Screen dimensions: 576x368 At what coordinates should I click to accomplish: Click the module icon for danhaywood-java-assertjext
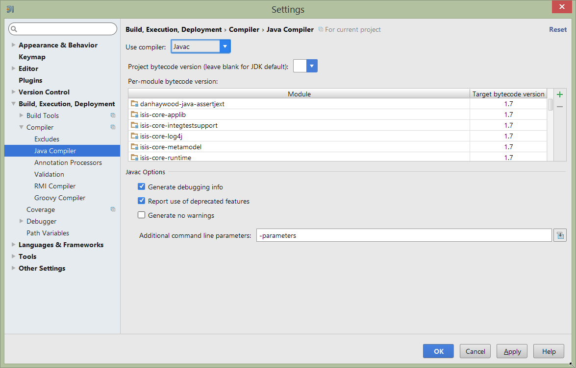[x=134, y=104]
